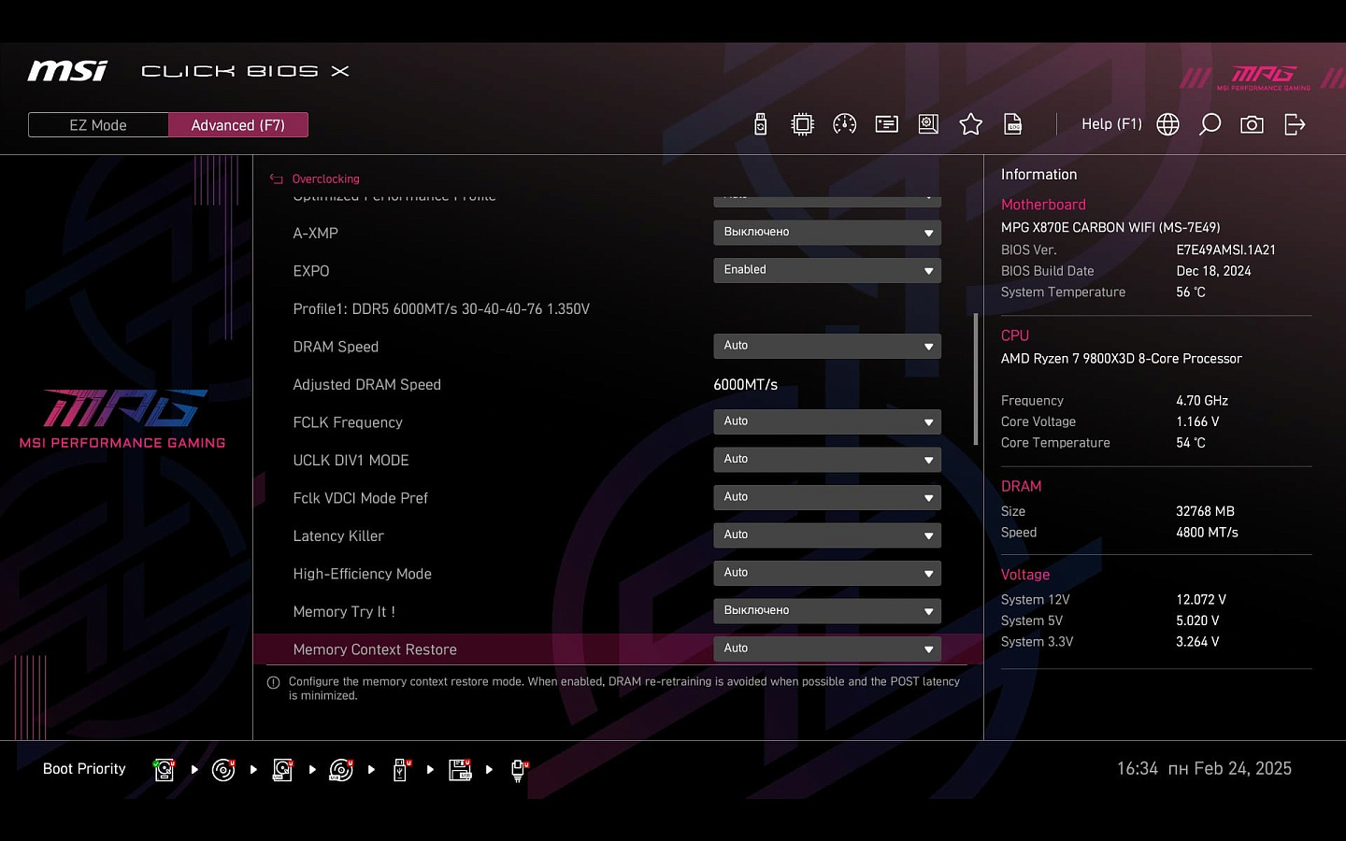Select the USB CD/DVD boot icon

coord(341,770)
